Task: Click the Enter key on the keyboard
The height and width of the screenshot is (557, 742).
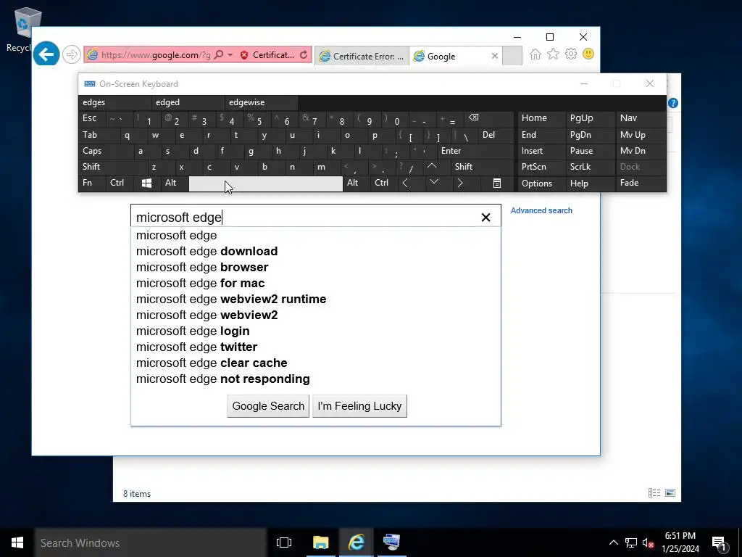Action: 475,151
